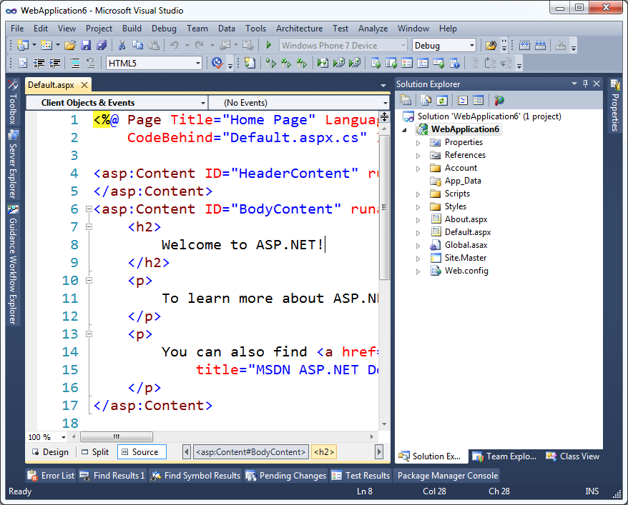The width and height of the screenshot is (628, 505).
Task: Open the Package Manager Console tab
Action: coord(447,476)
